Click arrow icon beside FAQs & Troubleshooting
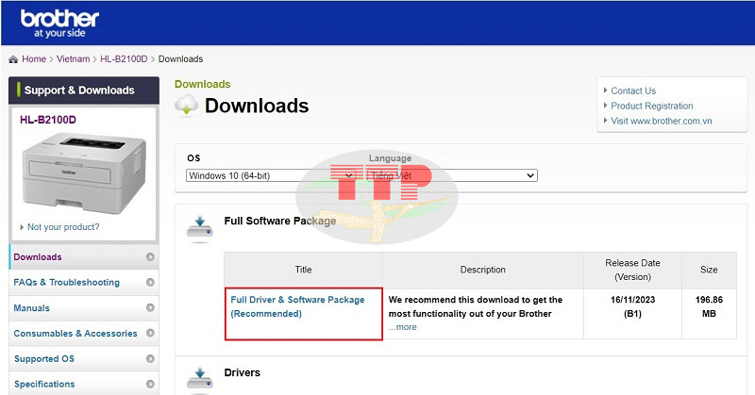 [x=150, y=283]
